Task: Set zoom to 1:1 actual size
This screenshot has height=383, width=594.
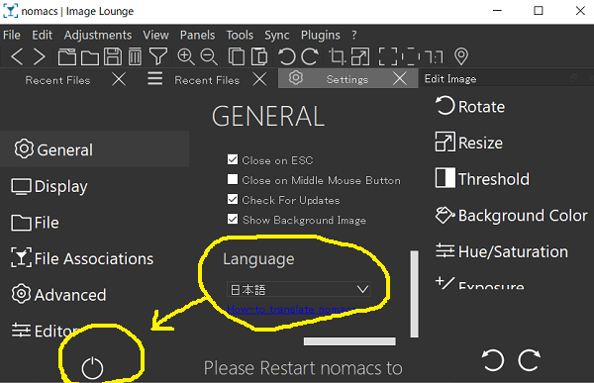Action: [434, 57]
